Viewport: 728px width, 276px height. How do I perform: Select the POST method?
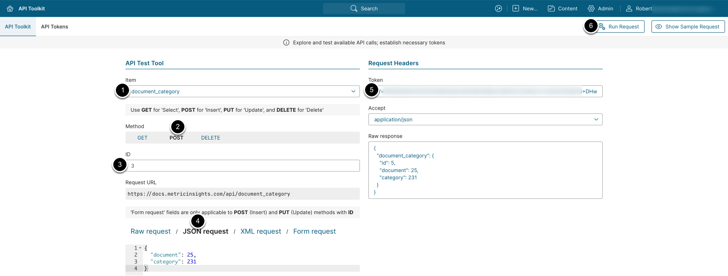[x=176, y=138]
